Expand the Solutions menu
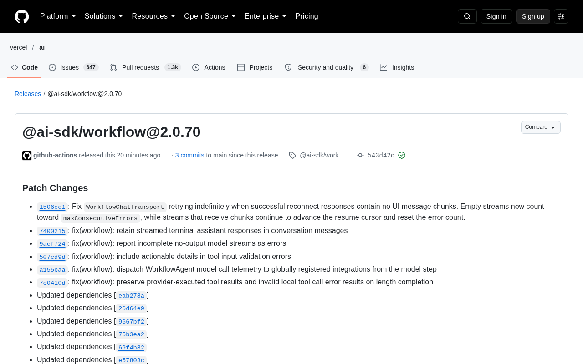 tap(104, 16)
